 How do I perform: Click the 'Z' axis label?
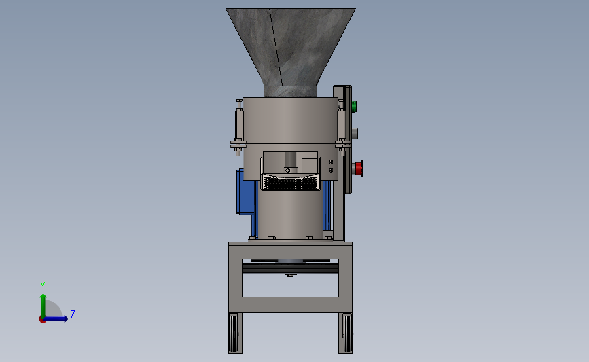point(73,314)
